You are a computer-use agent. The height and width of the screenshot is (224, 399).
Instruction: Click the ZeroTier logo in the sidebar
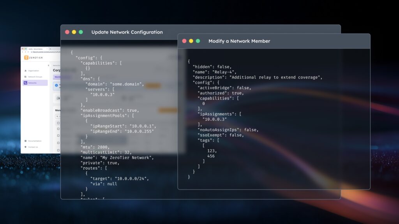pyautogui.click(x=26, y=58)
